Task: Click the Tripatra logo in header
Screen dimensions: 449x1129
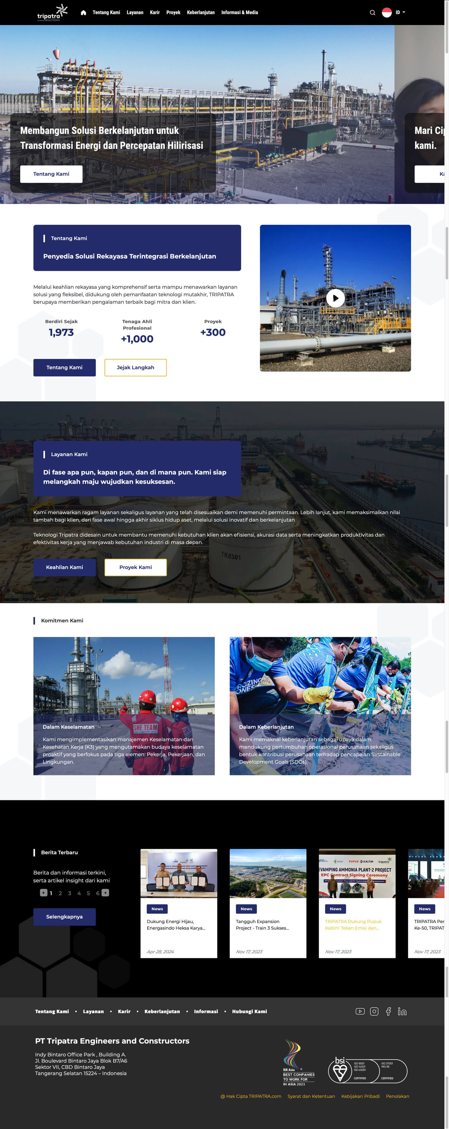Action: coord(53,12)
